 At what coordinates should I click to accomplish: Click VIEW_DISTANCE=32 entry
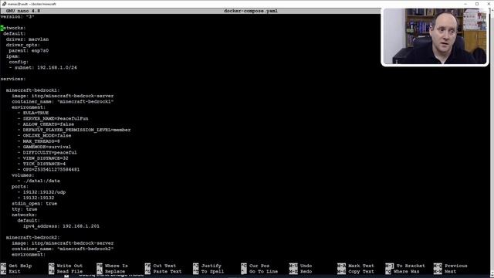(43, 158)
